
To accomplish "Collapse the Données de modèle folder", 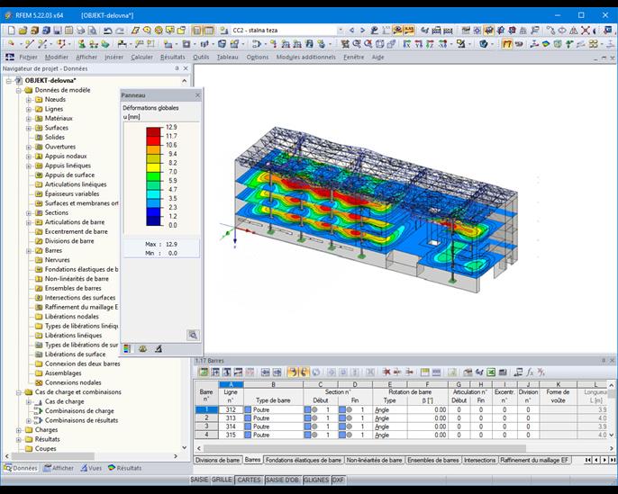I will [19, 90].
